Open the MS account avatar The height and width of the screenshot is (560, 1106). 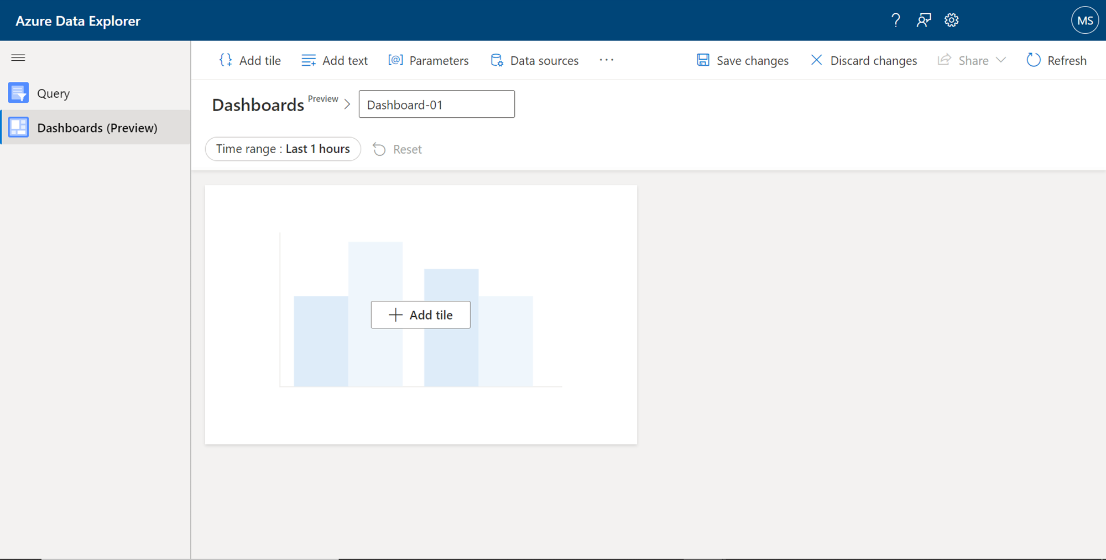pyautogui.click(x=1085, y=20)
